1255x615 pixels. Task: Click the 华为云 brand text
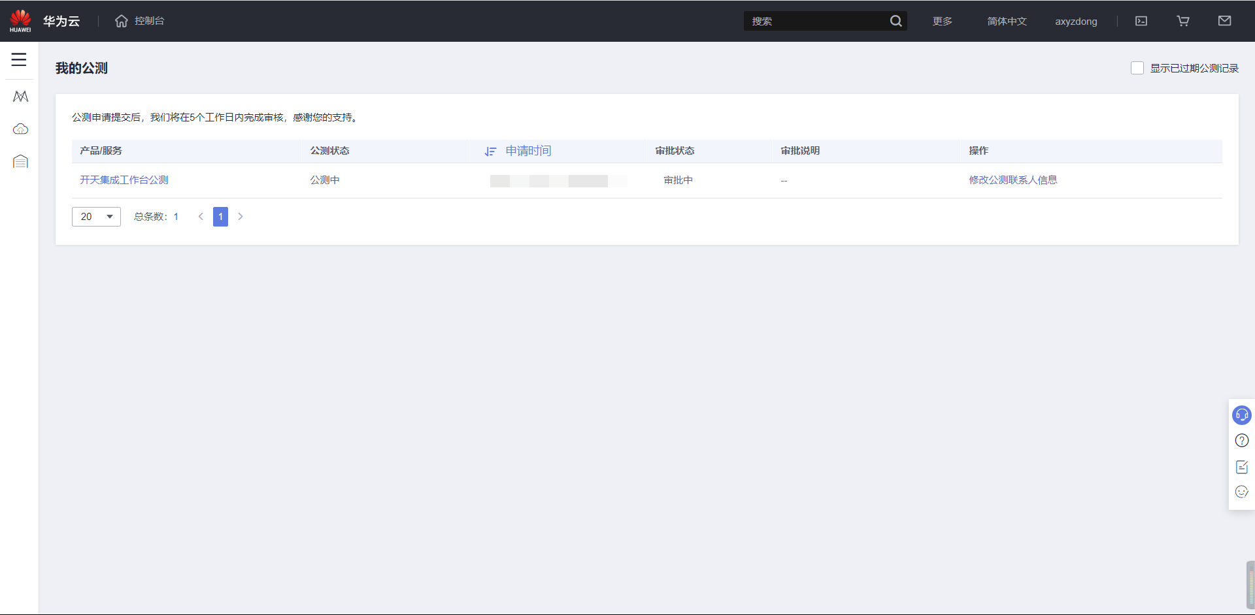(x=61, y=21)
